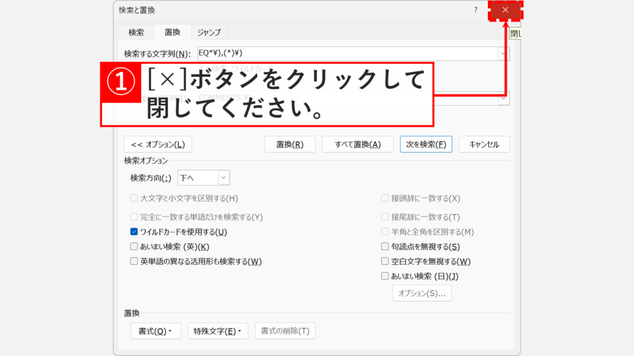This screenshot has height=356, width=634.
Task: Switch to the 検索 tab
Action: (x=136, y=32)
